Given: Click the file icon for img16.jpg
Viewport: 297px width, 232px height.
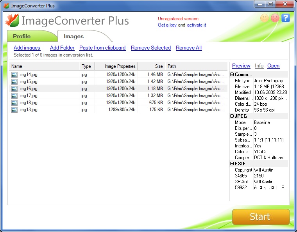Looking at the screenshot, I should [x=14, y=89].
